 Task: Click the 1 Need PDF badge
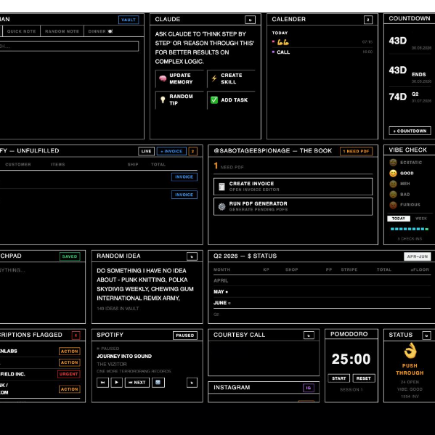click(x=356, y=151)
